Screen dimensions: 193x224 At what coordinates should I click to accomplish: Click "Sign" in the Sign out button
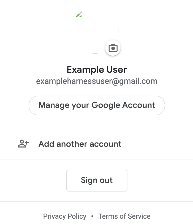89,180
